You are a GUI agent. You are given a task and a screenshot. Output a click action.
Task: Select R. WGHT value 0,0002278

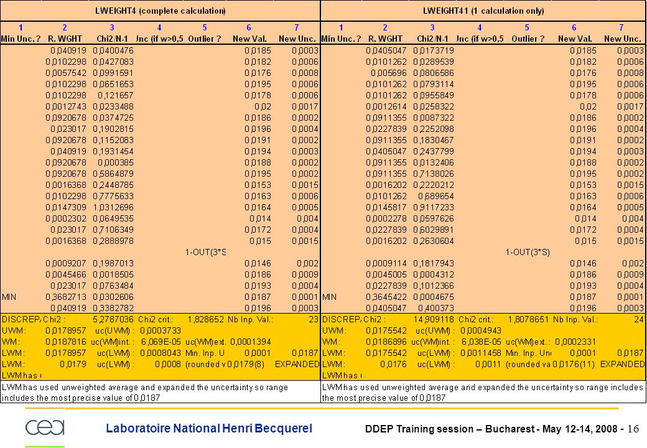pyautogui.click(x=386, y=218)
